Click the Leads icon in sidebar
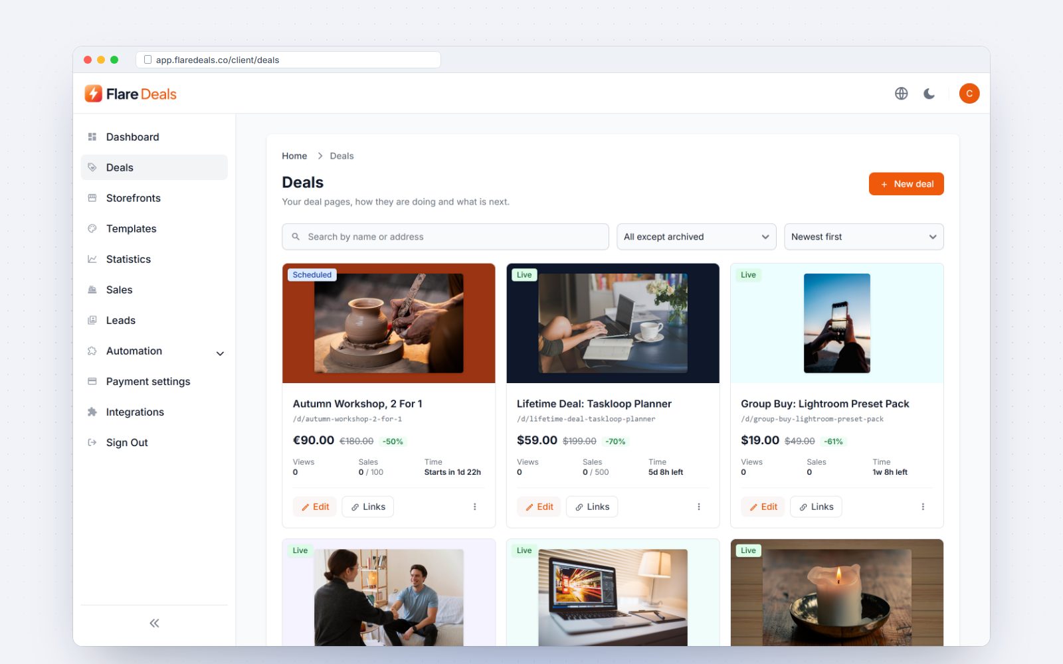The width and height of the screenshot is (1063, 664). pos(92,320)
